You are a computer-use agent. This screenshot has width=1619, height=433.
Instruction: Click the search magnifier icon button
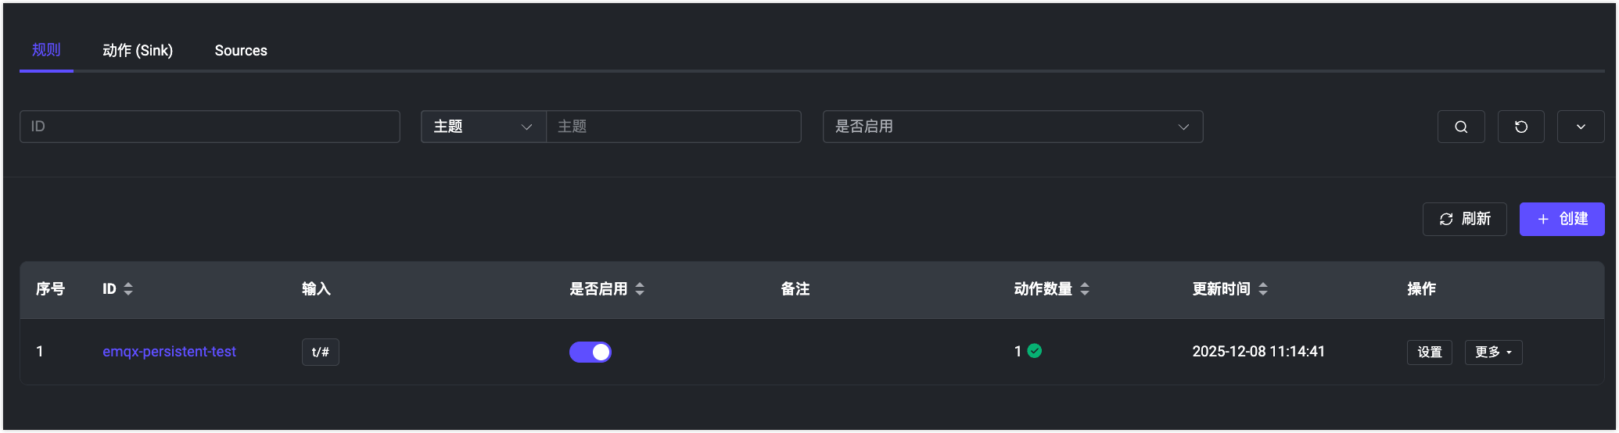click(1461, 127)
